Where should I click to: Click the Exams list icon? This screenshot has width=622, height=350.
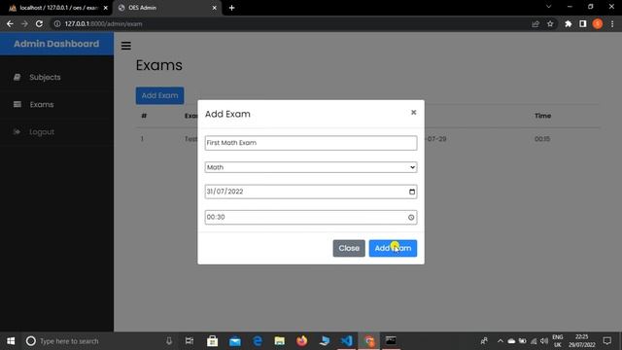point(17,104)
